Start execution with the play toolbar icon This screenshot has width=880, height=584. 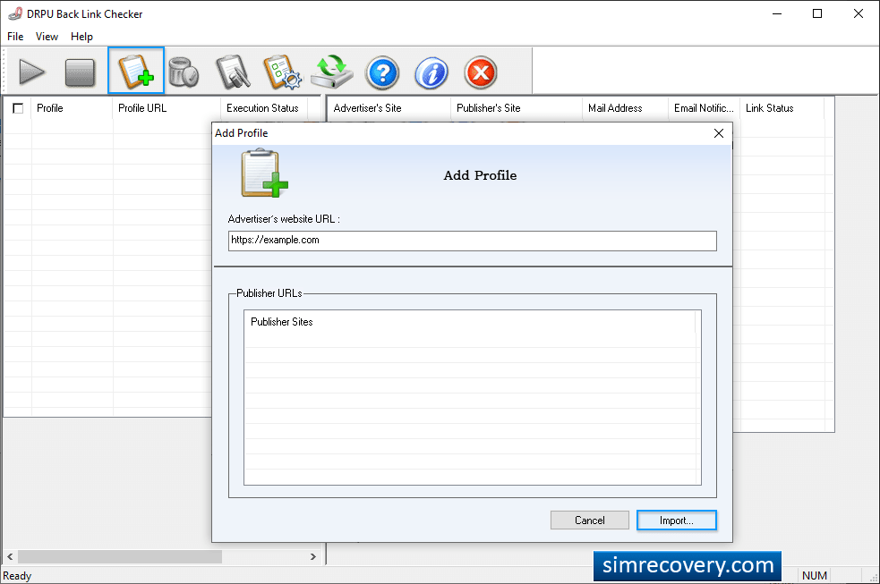[31, 72]
